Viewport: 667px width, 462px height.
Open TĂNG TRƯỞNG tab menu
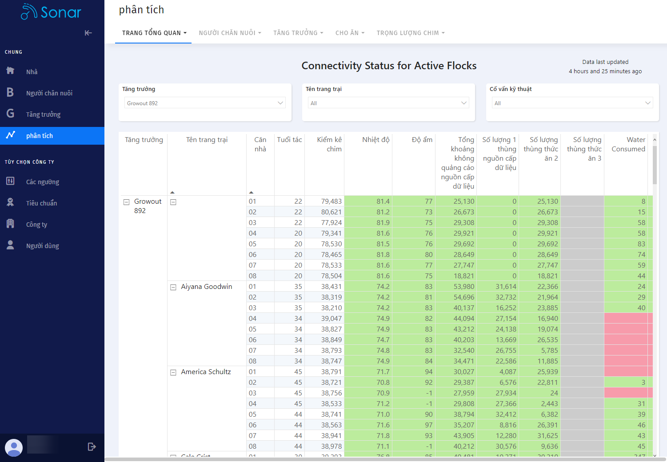coord(298,33)
